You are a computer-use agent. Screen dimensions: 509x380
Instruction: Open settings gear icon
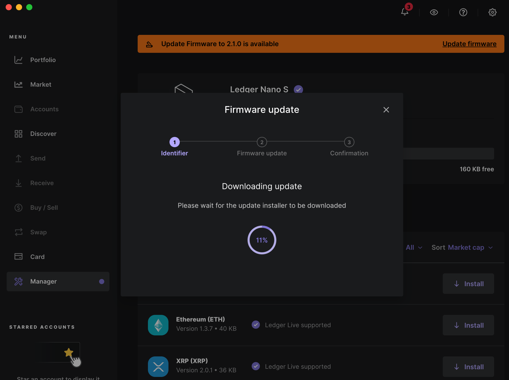pyautogui.click(x=492, y=12)
